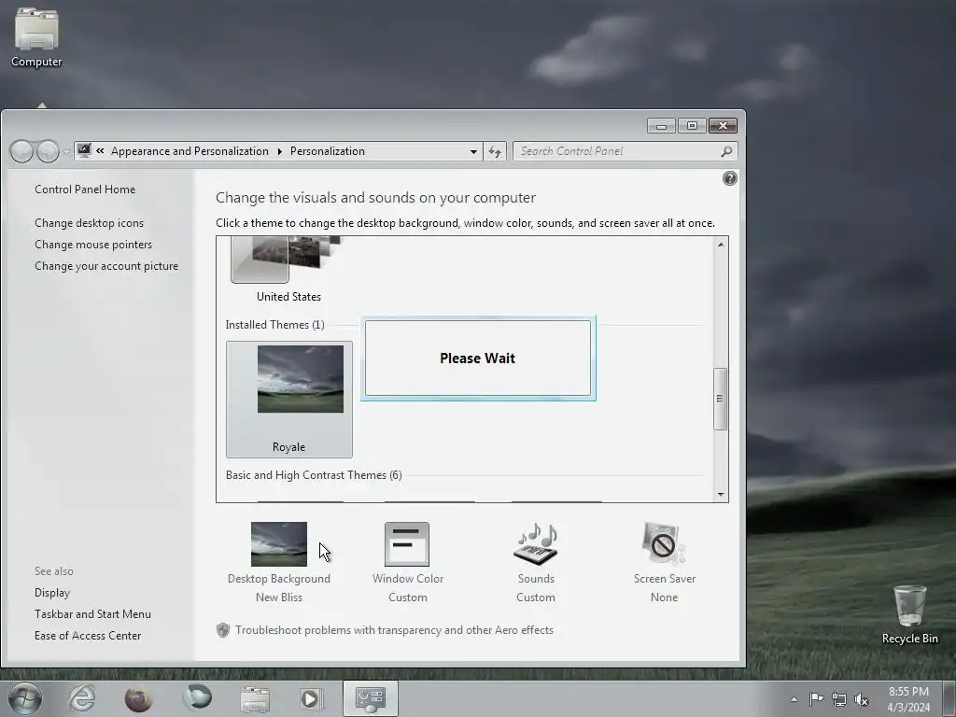Screen dimensions: 956x717
Task: Open Taskbar and Start Menu link
Action: tap(92, 614)
